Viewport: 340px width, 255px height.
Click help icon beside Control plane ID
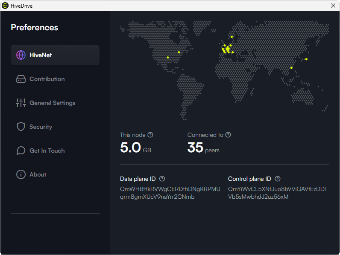click(x=278, y=179)
